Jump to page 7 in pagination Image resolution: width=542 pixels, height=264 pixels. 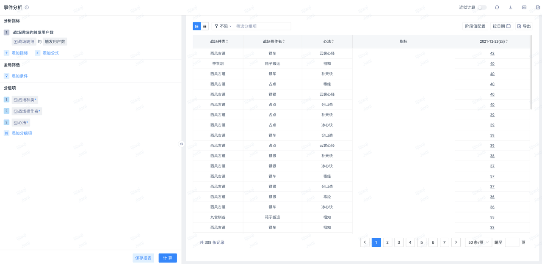(444, 242)
